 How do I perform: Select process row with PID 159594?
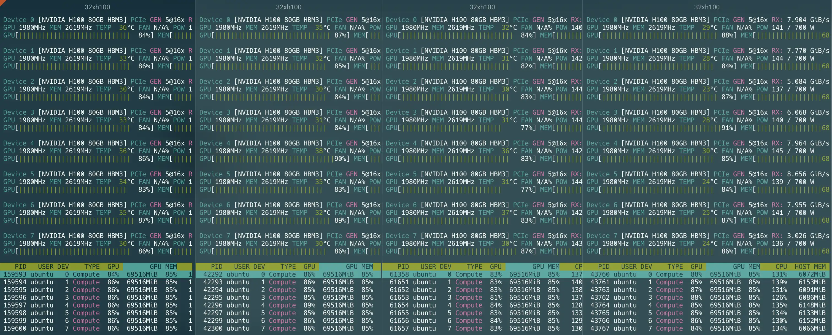pos(96,282)
